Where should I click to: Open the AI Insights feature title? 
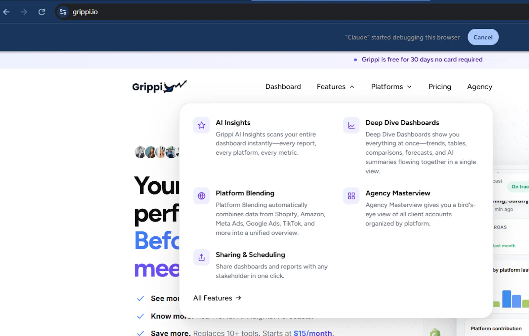pos(233,123)
